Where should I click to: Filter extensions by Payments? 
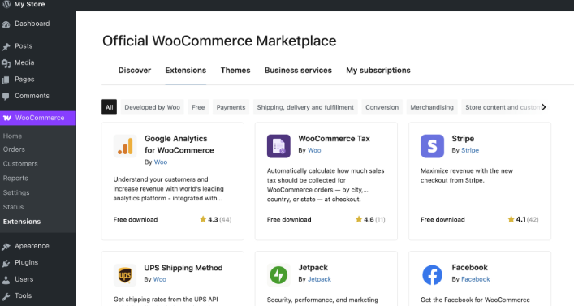[231, 107]
